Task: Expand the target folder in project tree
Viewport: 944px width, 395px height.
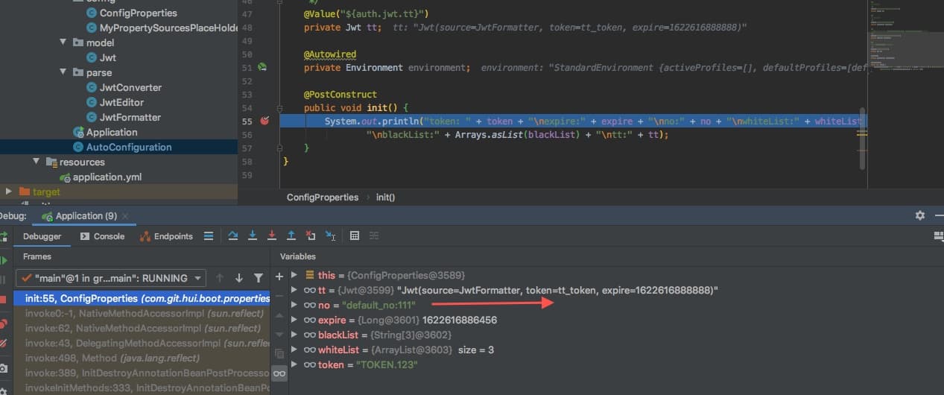Action: click(x=9, y=192)
